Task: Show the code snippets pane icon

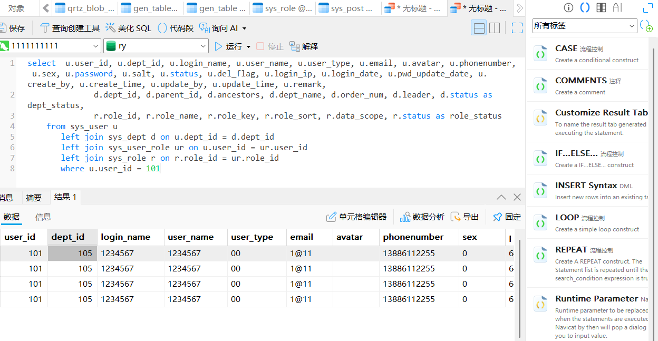Action: tap(585, 8)
